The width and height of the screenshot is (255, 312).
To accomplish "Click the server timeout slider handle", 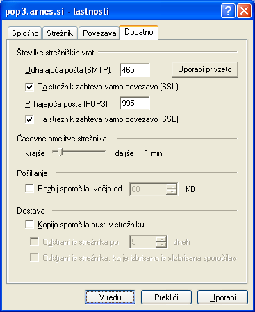I will pyautogui.click(x=60, y=153).
